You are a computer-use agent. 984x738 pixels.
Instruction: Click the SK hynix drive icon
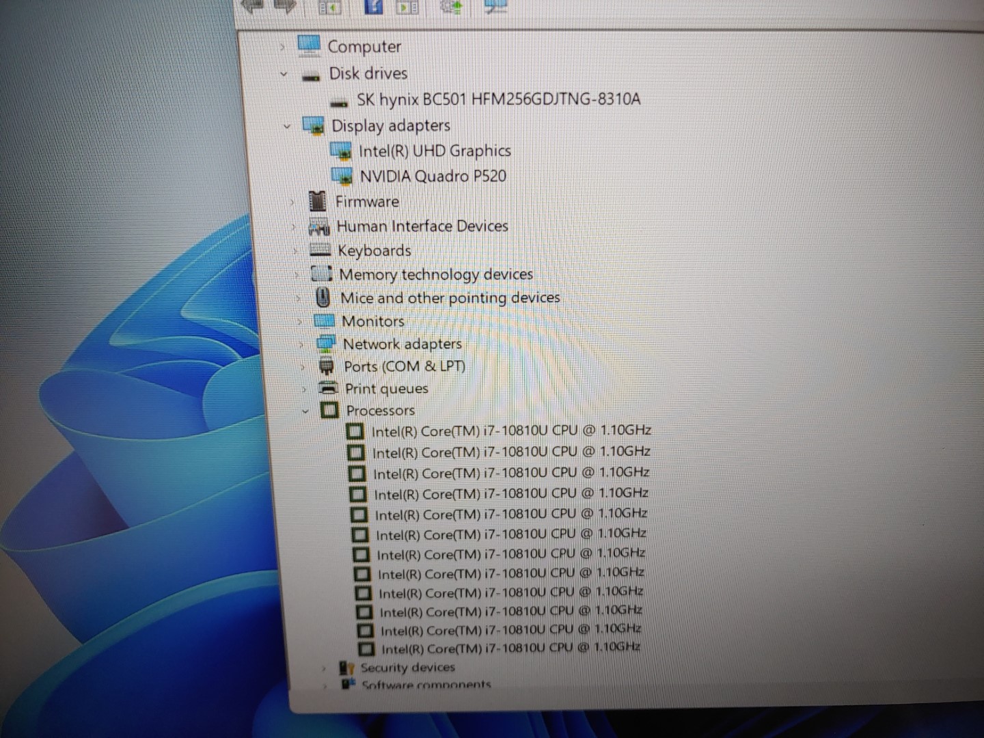click(x=339, y=103)
